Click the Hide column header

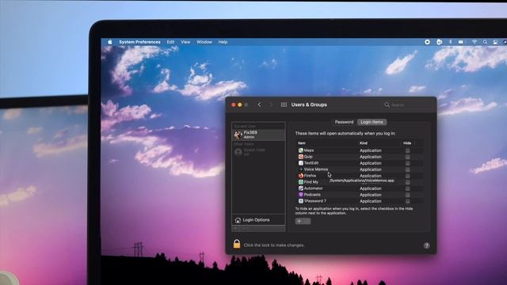tap(407, 142)
